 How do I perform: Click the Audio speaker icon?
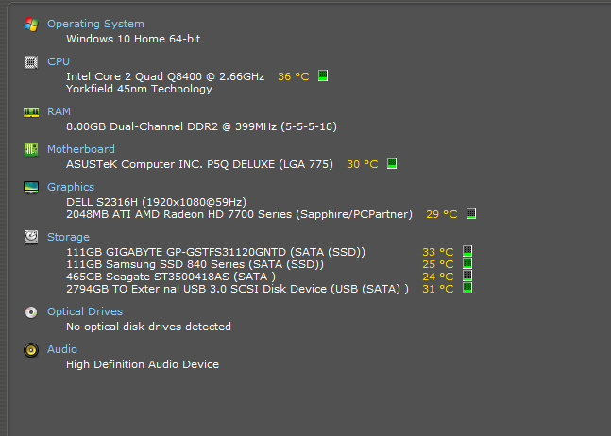[31, 349]
